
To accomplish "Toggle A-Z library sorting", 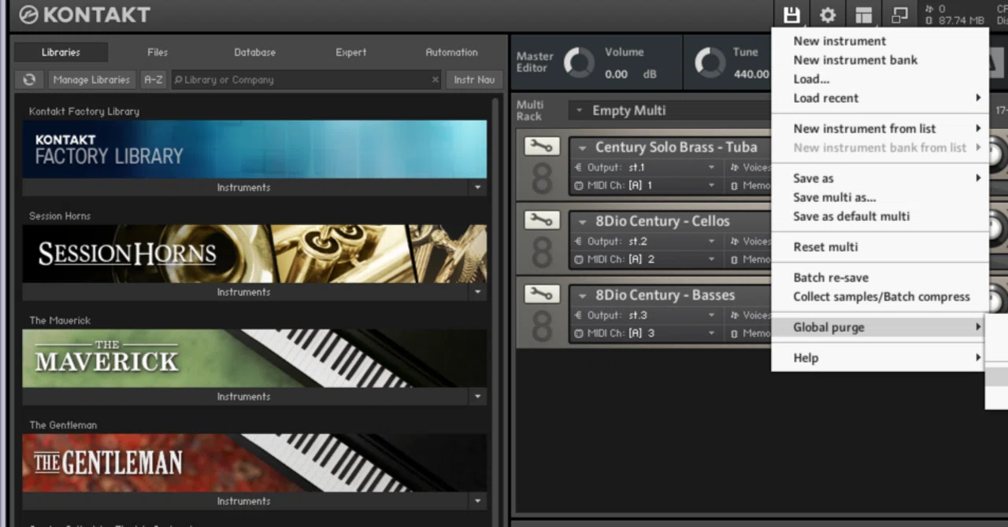I will [x=153, y=79].
